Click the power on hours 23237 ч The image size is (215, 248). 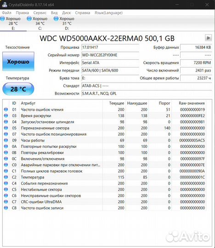point(196,78)
